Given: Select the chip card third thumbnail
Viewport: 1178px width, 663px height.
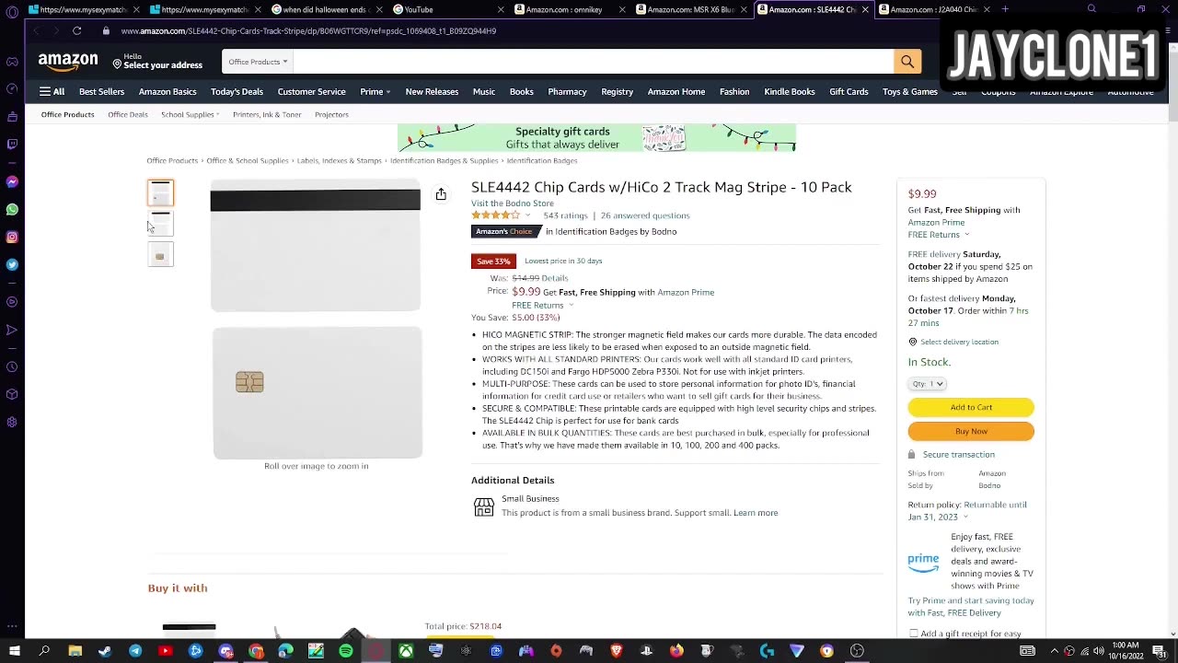Looking at the screenshot, I should pos(160,255).
